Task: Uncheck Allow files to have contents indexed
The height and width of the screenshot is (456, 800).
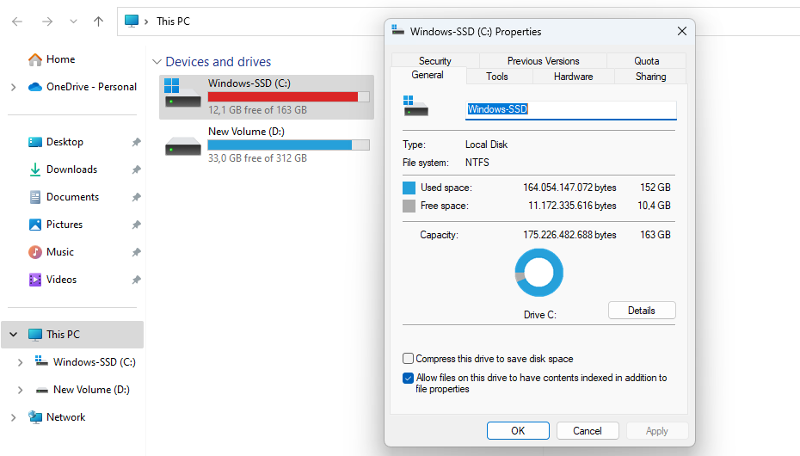Action: tap(408, 378)
